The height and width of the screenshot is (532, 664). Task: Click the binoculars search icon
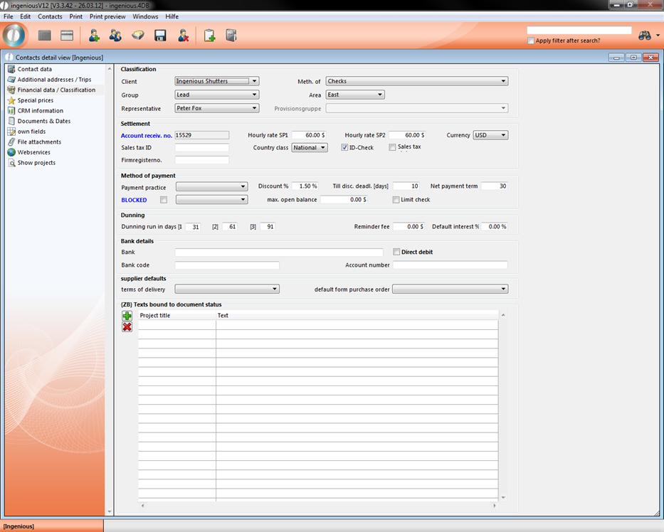[x=645, y=36]
